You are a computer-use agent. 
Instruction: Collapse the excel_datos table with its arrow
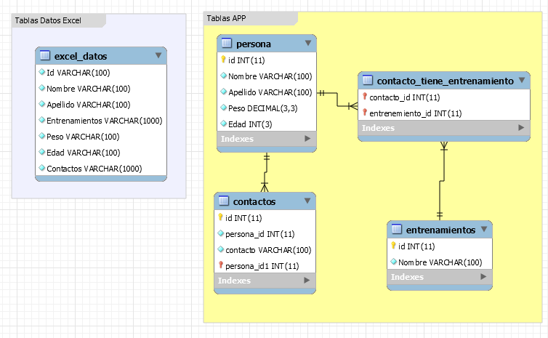[x=158, y=55]
